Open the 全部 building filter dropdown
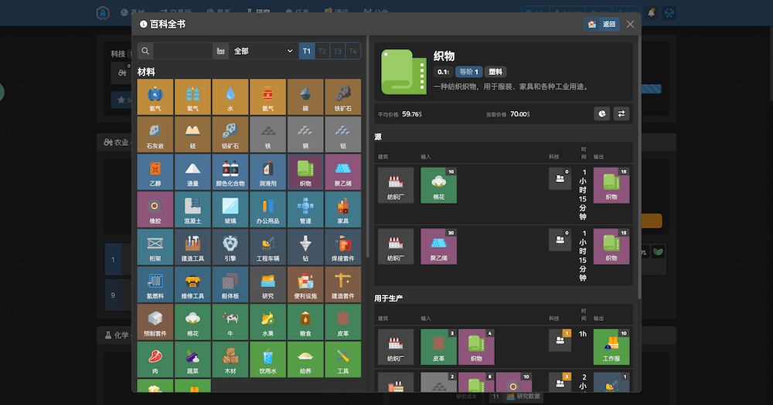 coord(262,51)
